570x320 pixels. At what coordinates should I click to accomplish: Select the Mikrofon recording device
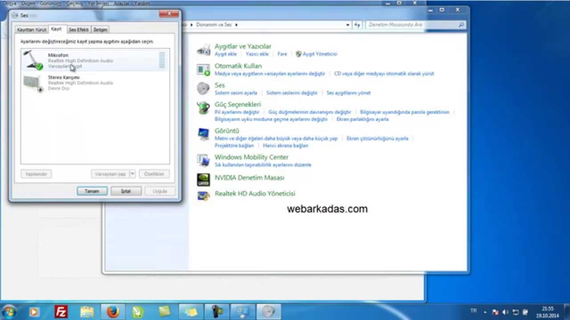(x=89, y=60)
